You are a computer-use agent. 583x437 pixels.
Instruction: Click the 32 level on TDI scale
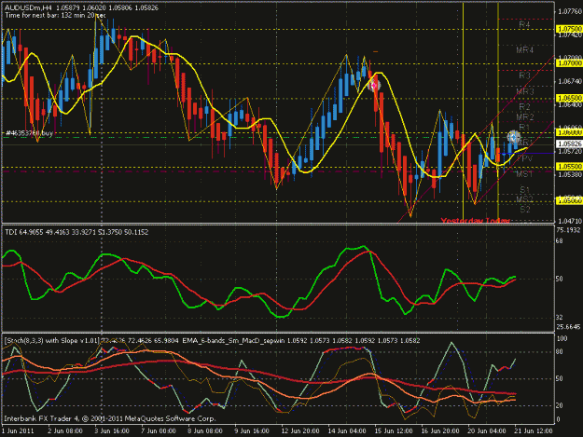tap(559, 318)
